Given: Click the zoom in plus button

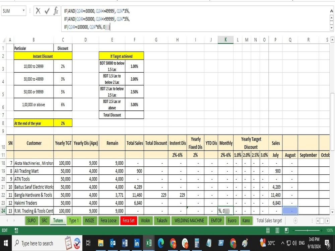Looking at the screenshot, I should pyautogui.click(x=321, y=230).
